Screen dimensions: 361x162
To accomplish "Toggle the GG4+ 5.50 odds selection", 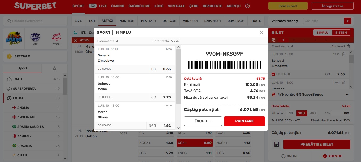I will tap(195, 143).
